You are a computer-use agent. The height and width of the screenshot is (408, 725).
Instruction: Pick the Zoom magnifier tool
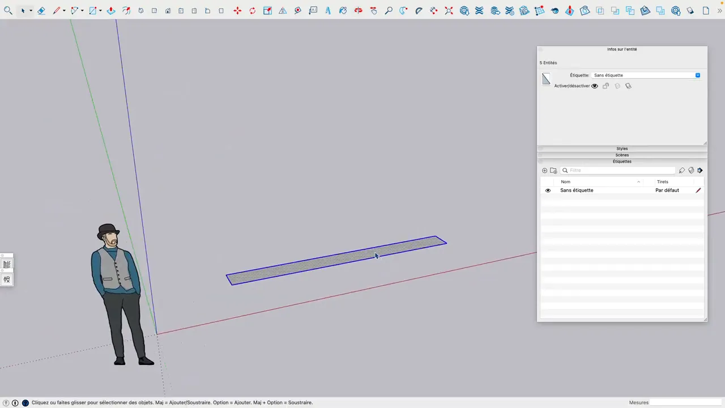point(389,10)
